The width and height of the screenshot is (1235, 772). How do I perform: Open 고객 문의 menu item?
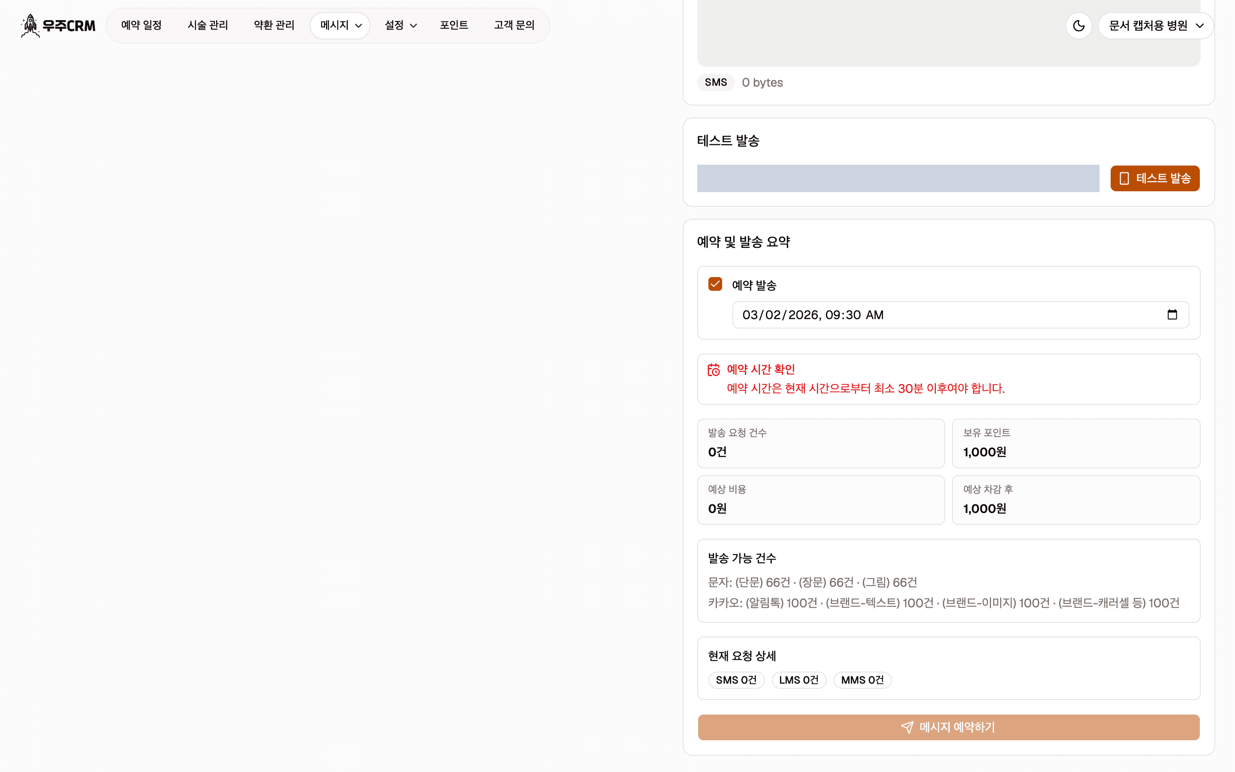[514, 26]
